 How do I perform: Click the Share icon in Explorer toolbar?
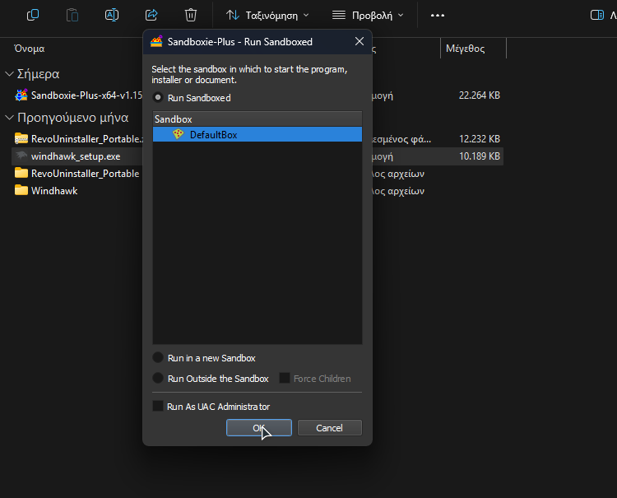click(x=151, y=16)
